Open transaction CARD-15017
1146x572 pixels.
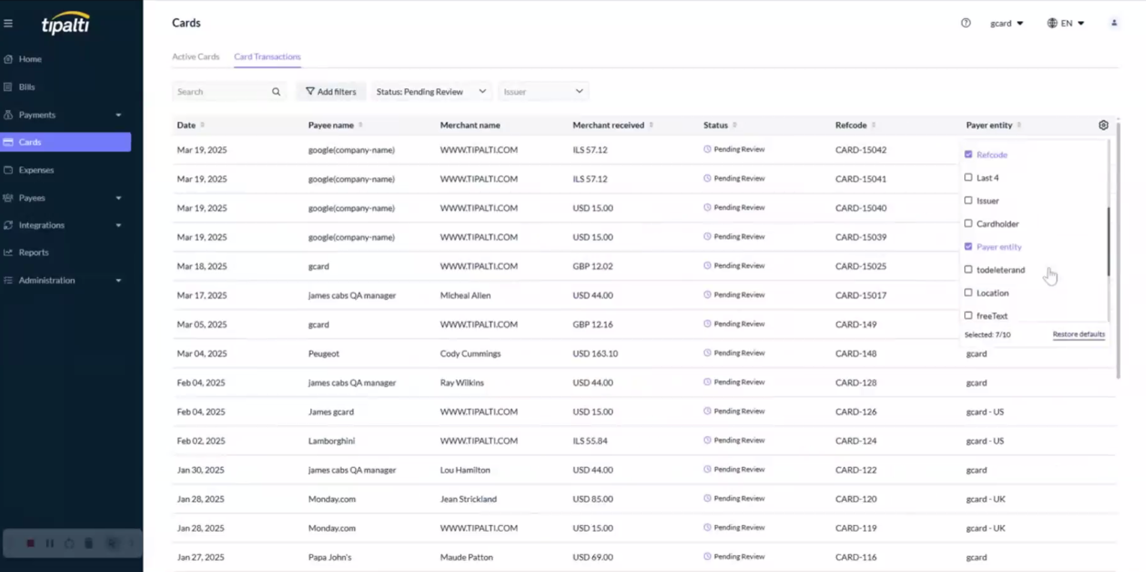coord(861,295)
